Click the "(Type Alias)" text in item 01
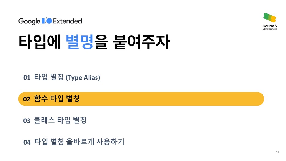The width and height of the screenshot is (286, 161). point(82,77)
